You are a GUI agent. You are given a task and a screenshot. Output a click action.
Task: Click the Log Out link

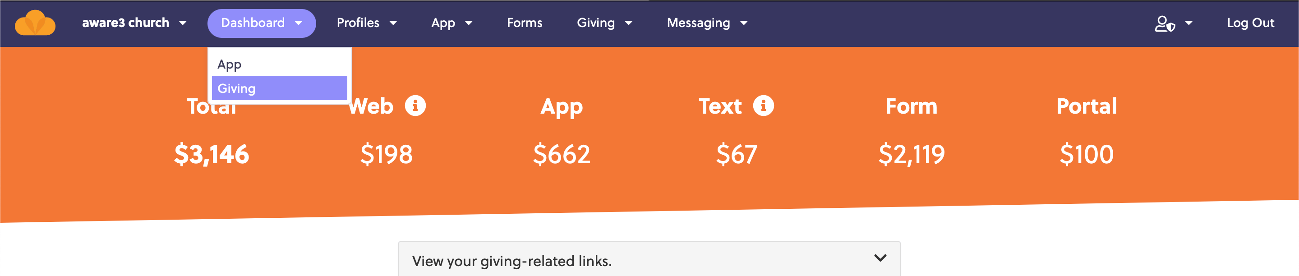(x=1251, y=23)
